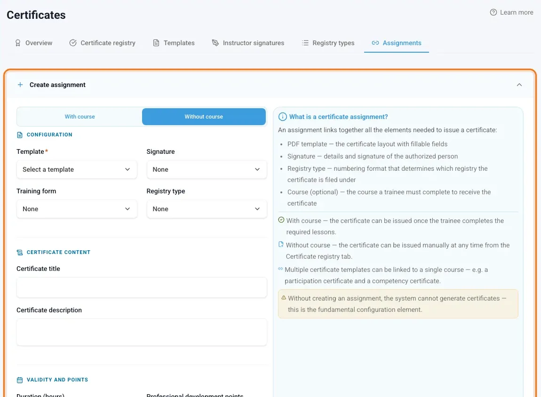Click the plus icon beside Create assignment
541x397 pixels.
coord(20,85)
